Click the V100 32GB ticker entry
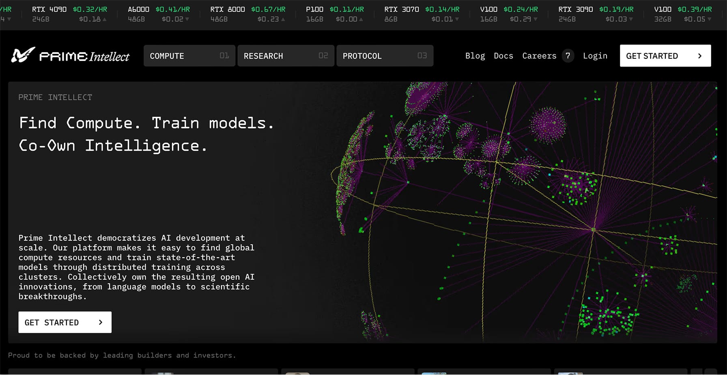This screenshot has height=375, width=727. point(683,14)
